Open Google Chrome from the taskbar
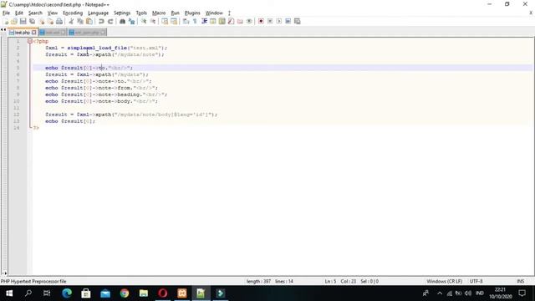The width and height of the screenshot is (535, 301). 125,293
